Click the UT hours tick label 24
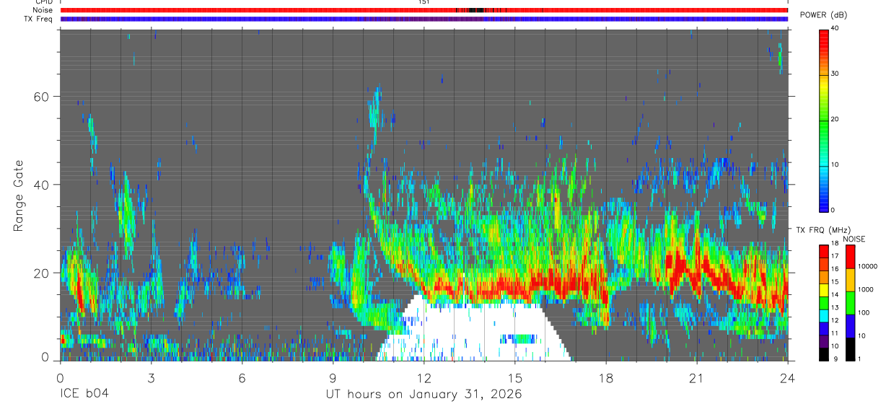Image resolution: width=886 pixels, height=409 pixels. click(787, 378)
